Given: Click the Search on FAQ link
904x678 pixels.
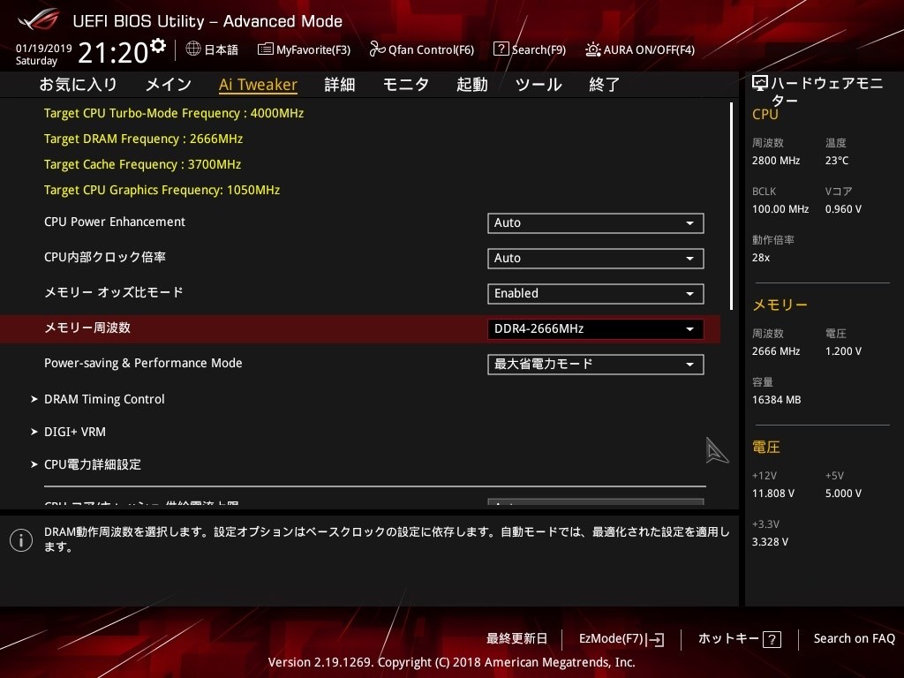Looking at the screenshot, I should point(854,638).
